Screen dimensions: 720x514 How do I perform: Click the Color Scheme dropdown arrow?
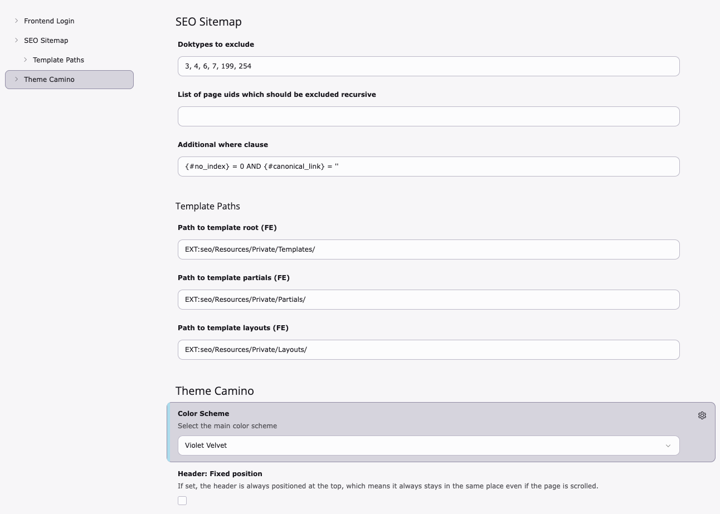click(x=668, y=446)
